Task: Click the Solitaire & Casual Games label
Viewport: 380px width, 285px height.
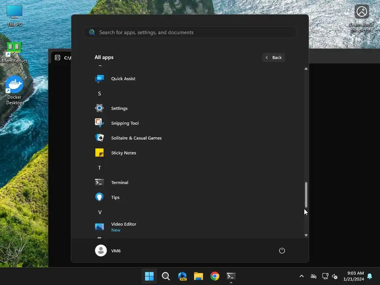Action: click(x=136, y=138)
